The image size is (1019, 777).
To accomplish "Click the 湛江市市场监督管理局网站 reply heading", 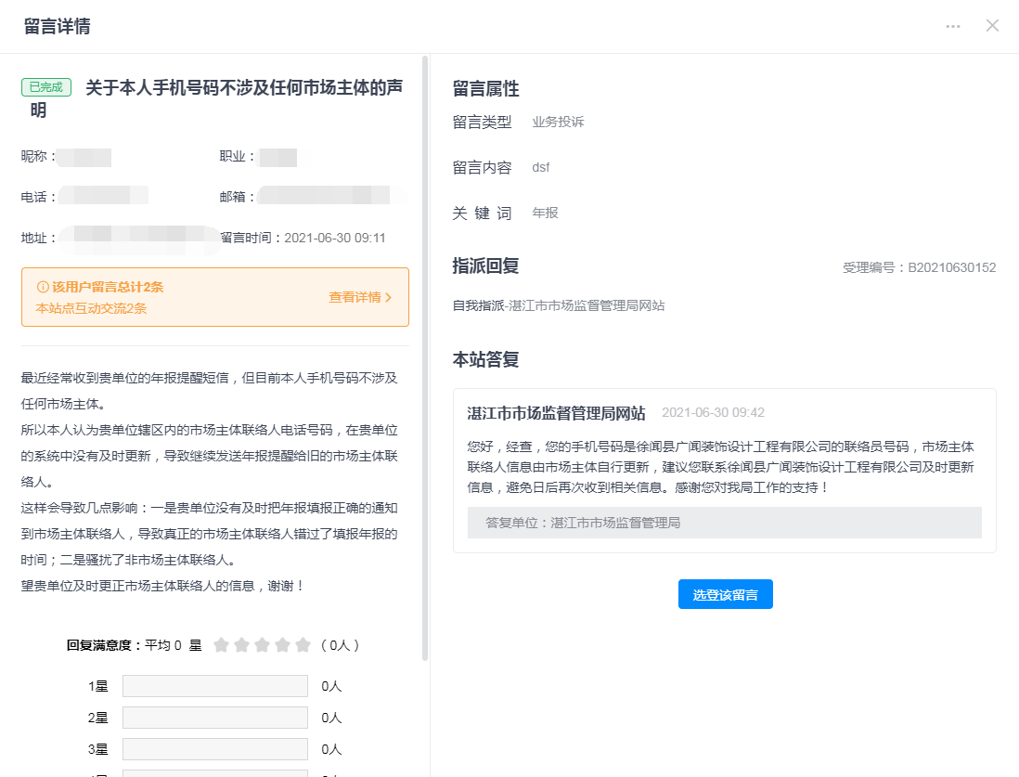I will tap(556, 412).
